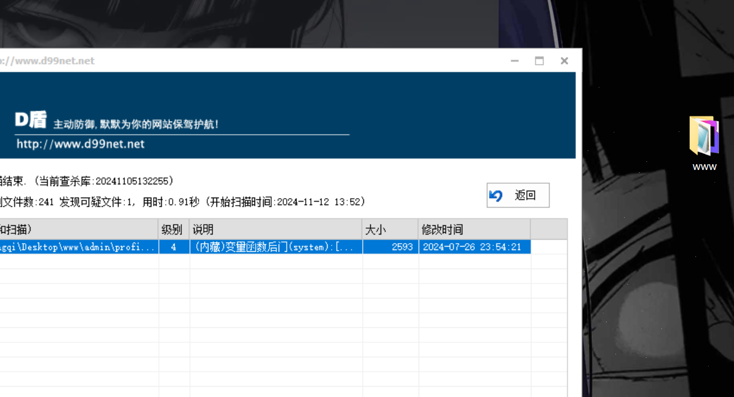Sort by the 大小 column header
This screenshot has width=734, height=397.
click(x=390, y=229)
